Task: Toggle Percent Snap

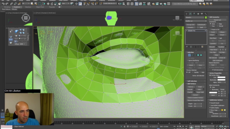Action: click(x=92, y=4)
